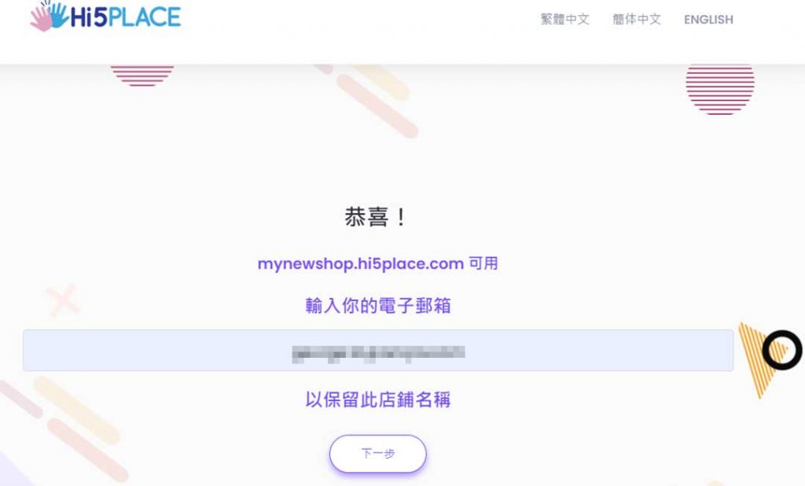Click the mynewshop.hi5place.com 可用 text
This screenshot has height=486, width=805.
378,263
